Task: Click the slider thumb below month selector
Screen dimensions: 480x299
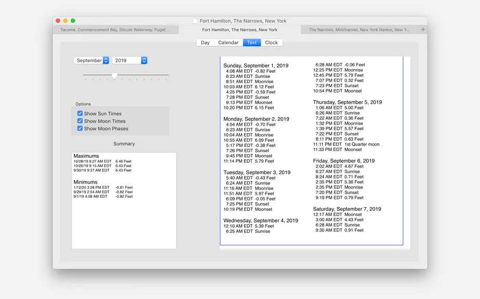Action: 115,76
